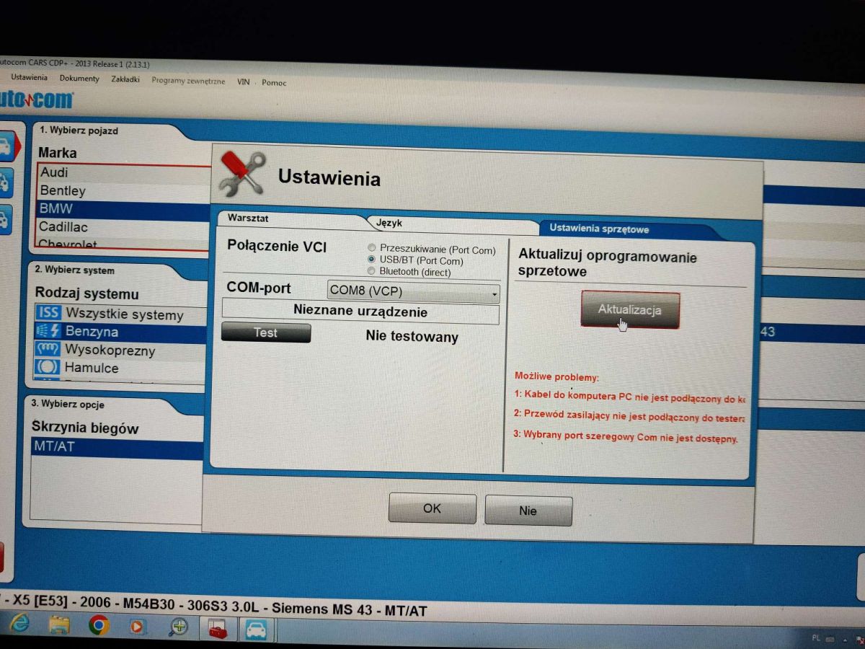Image resolution: width=865 pixels, height=649 pixels.
Task: Select Wszystkie systemy system type
Action: [x=120, y=314]
